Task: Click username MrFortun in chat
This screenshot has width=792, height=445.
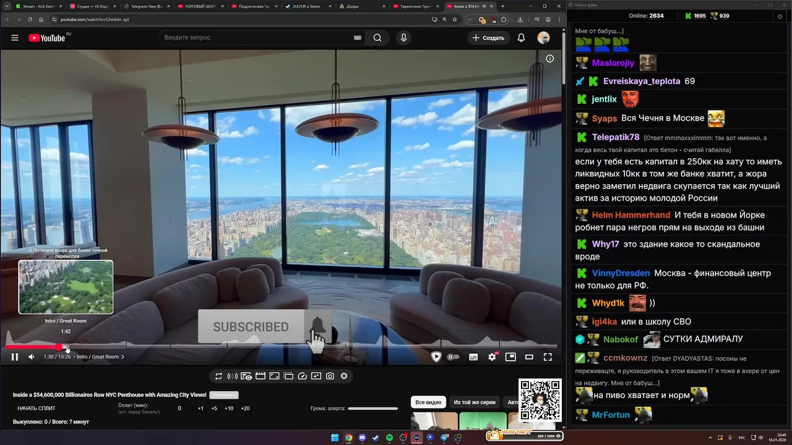Action: pos(611,415)
